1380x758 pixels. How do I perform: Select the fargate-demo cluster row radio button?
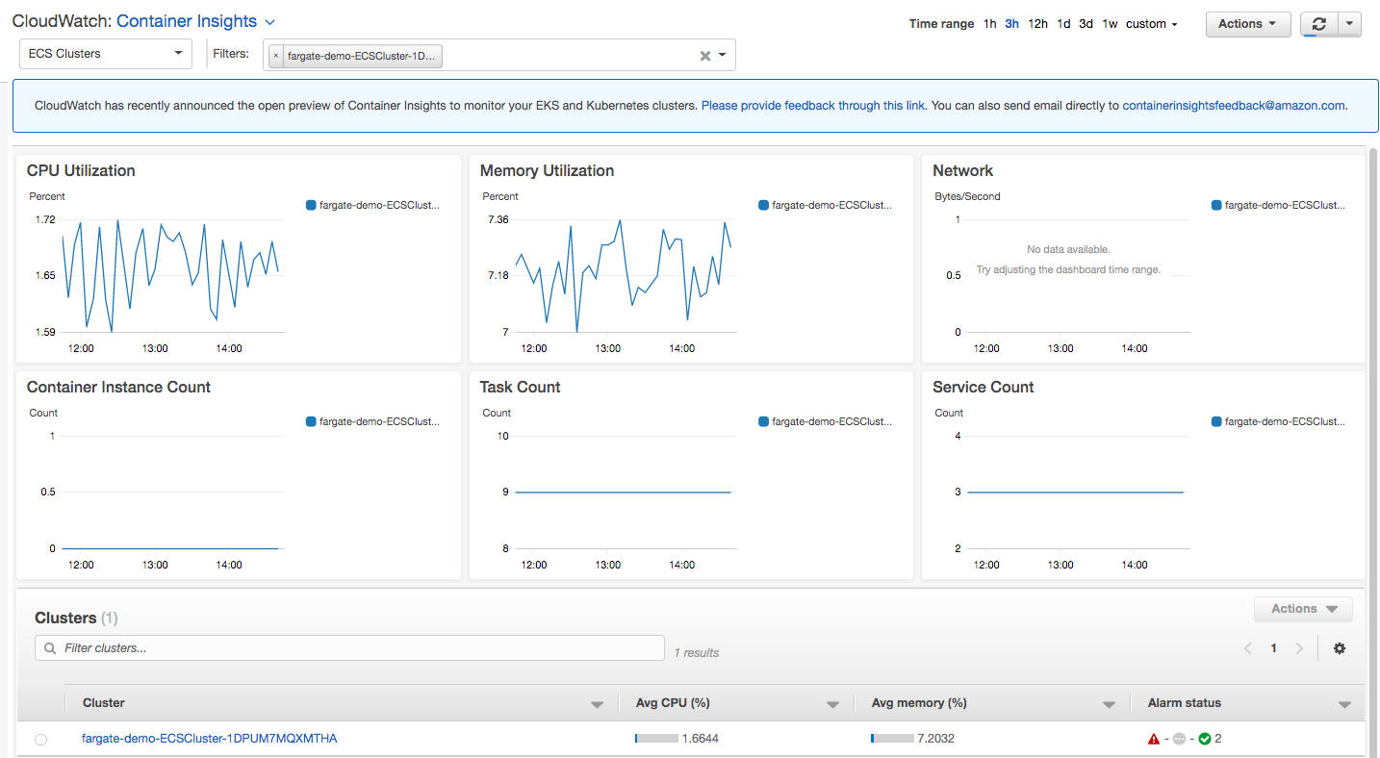40,740
